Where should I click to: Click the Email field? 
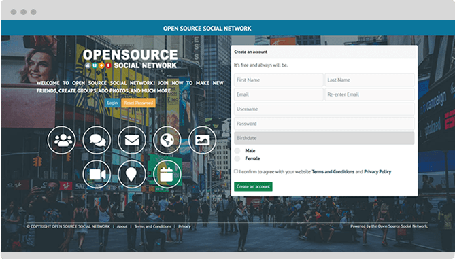click(279, 94)
